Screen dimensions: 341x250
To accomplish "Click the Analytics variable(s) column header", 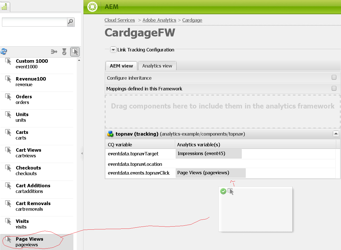I will (x=256, y=144).
